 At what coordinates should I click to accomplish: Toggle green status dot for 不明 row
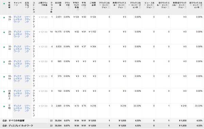(x=4, y=106)
